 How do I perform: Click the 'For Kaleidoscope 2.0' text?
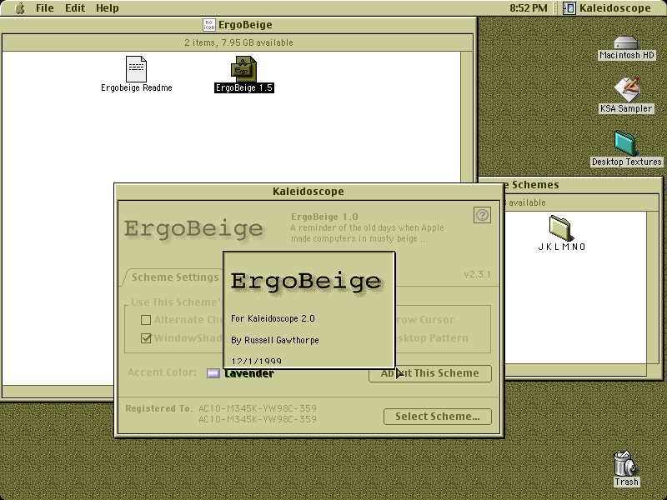coord(273,318)
